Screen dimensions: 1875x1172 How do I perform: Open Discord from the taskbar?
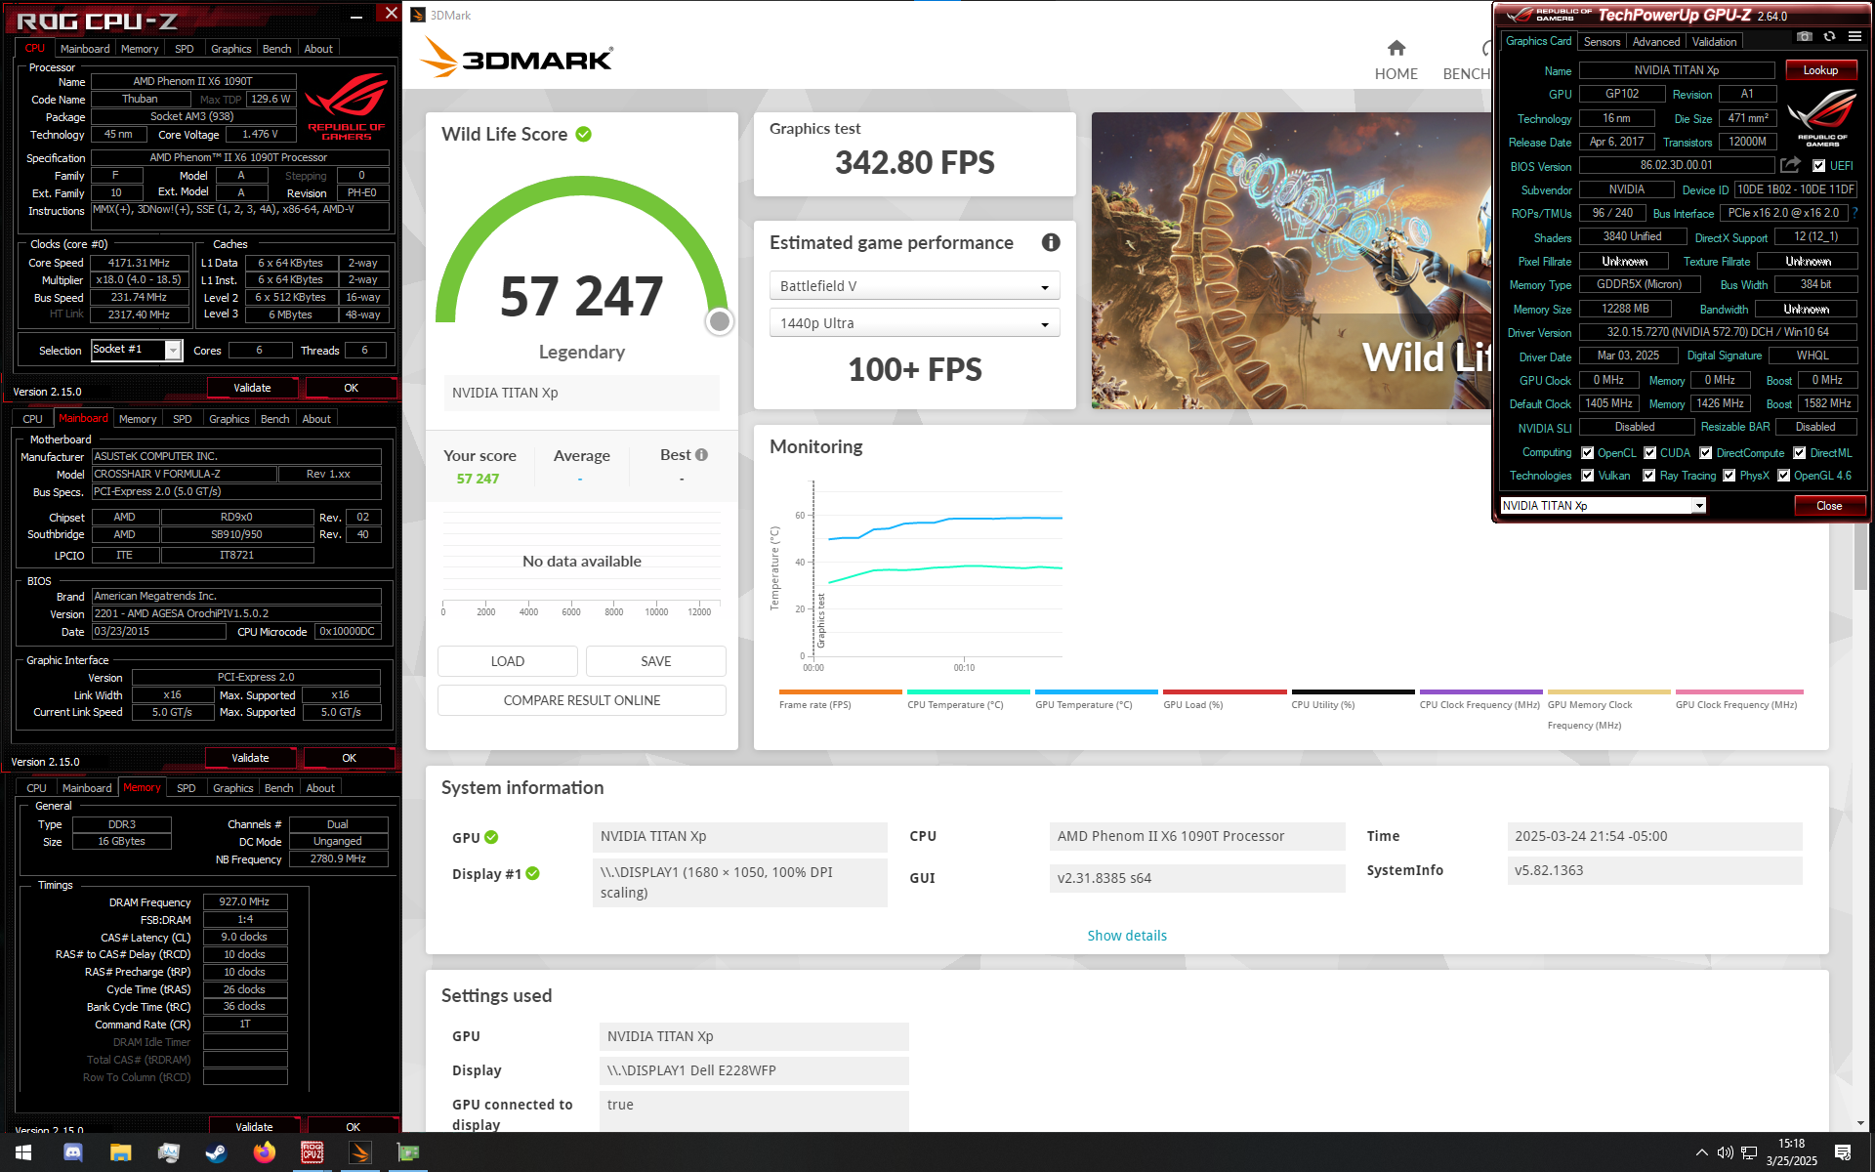(x=73, y=1152)
